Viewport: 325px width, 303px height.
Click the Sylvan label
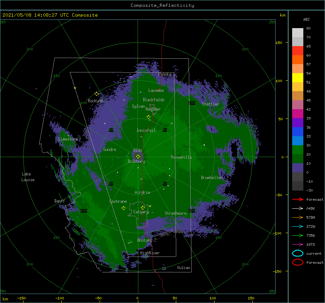(138, 106)
